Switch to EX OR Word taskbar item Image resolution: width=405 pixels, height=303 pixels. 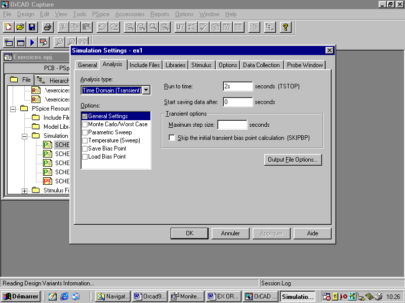click(x=224, y=296)
